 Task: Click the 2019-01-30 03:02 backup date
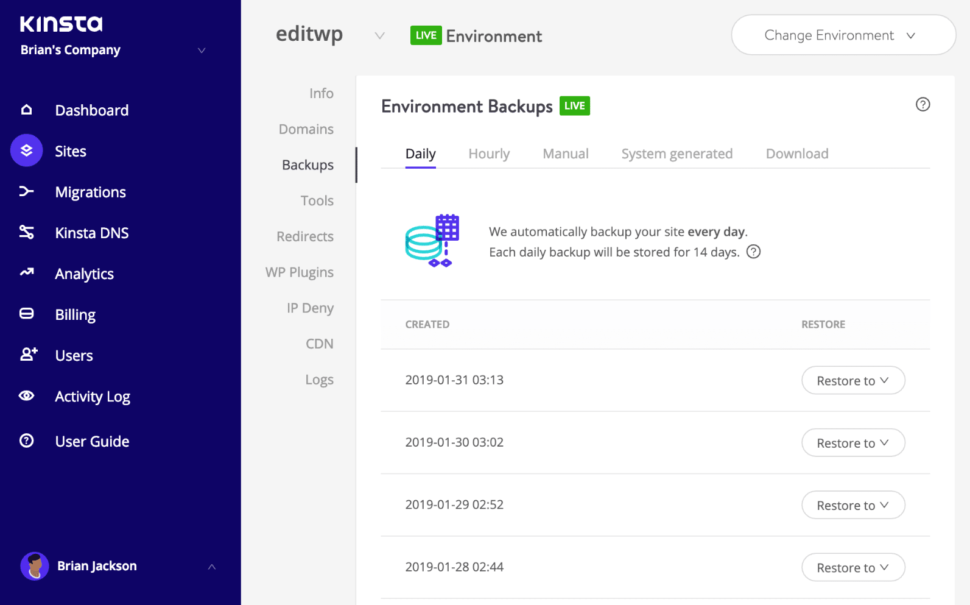coord(454,442)
